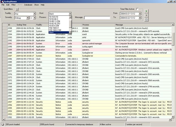Click process cell 'service control manager'
The height and width of the screenshot is (127, 176).
[x=92, y=44]
